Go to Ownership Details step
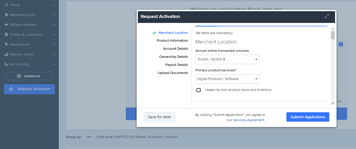Screen dimensions: 356x149 [x=174, y=57]
